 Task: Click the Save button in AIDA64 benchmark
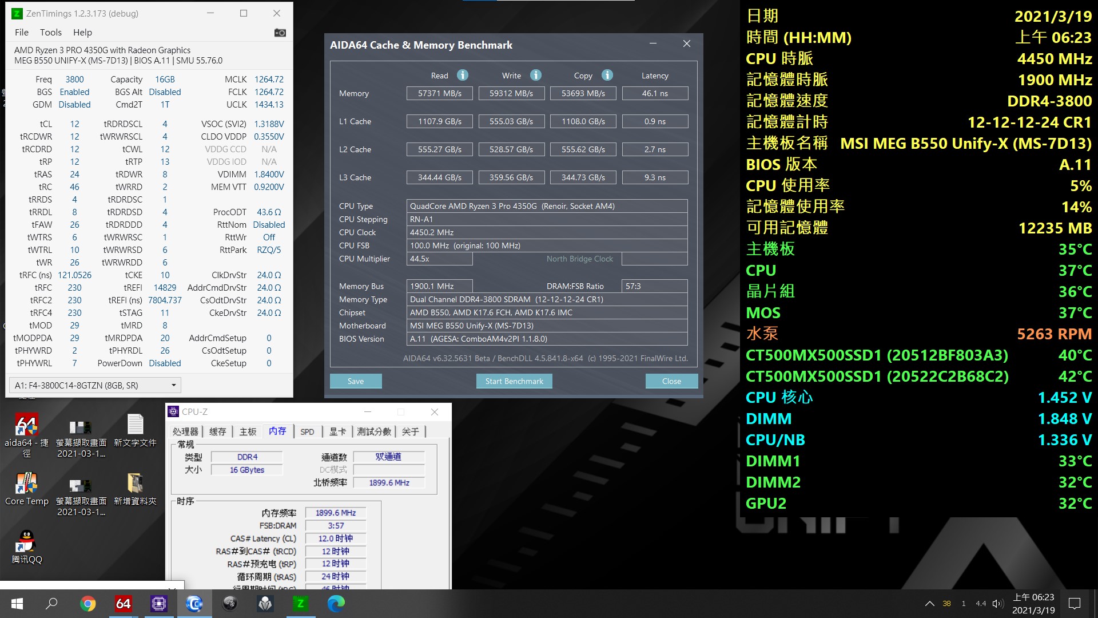click(356, 381)
